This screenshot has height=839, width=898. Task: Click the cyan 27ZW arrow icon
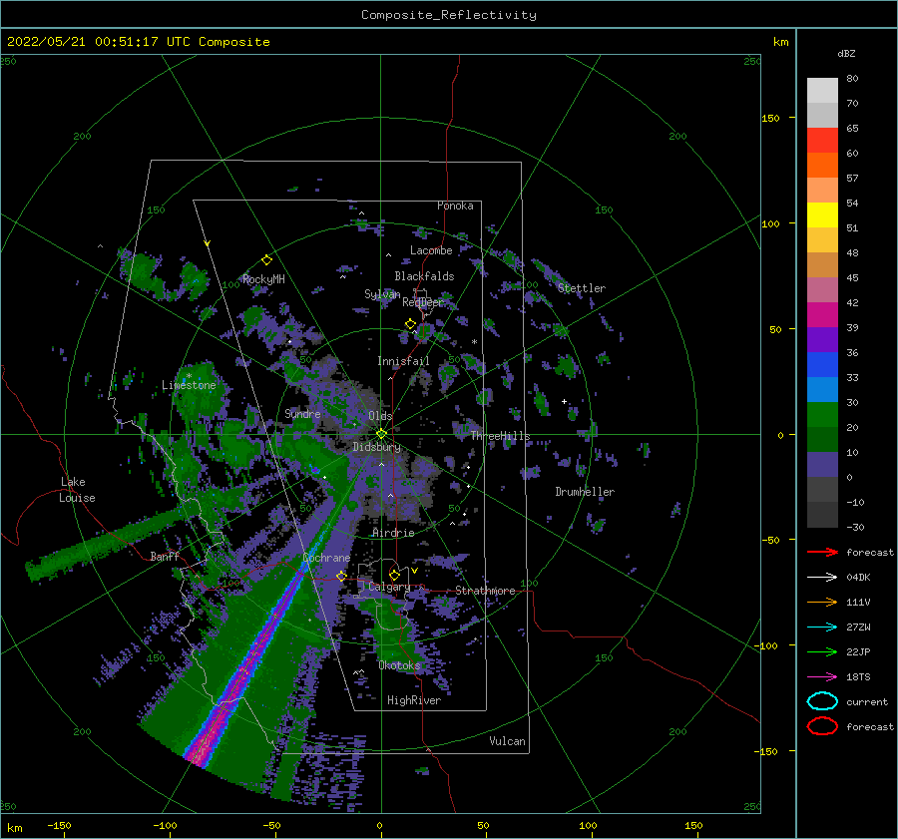pos(822,628)
